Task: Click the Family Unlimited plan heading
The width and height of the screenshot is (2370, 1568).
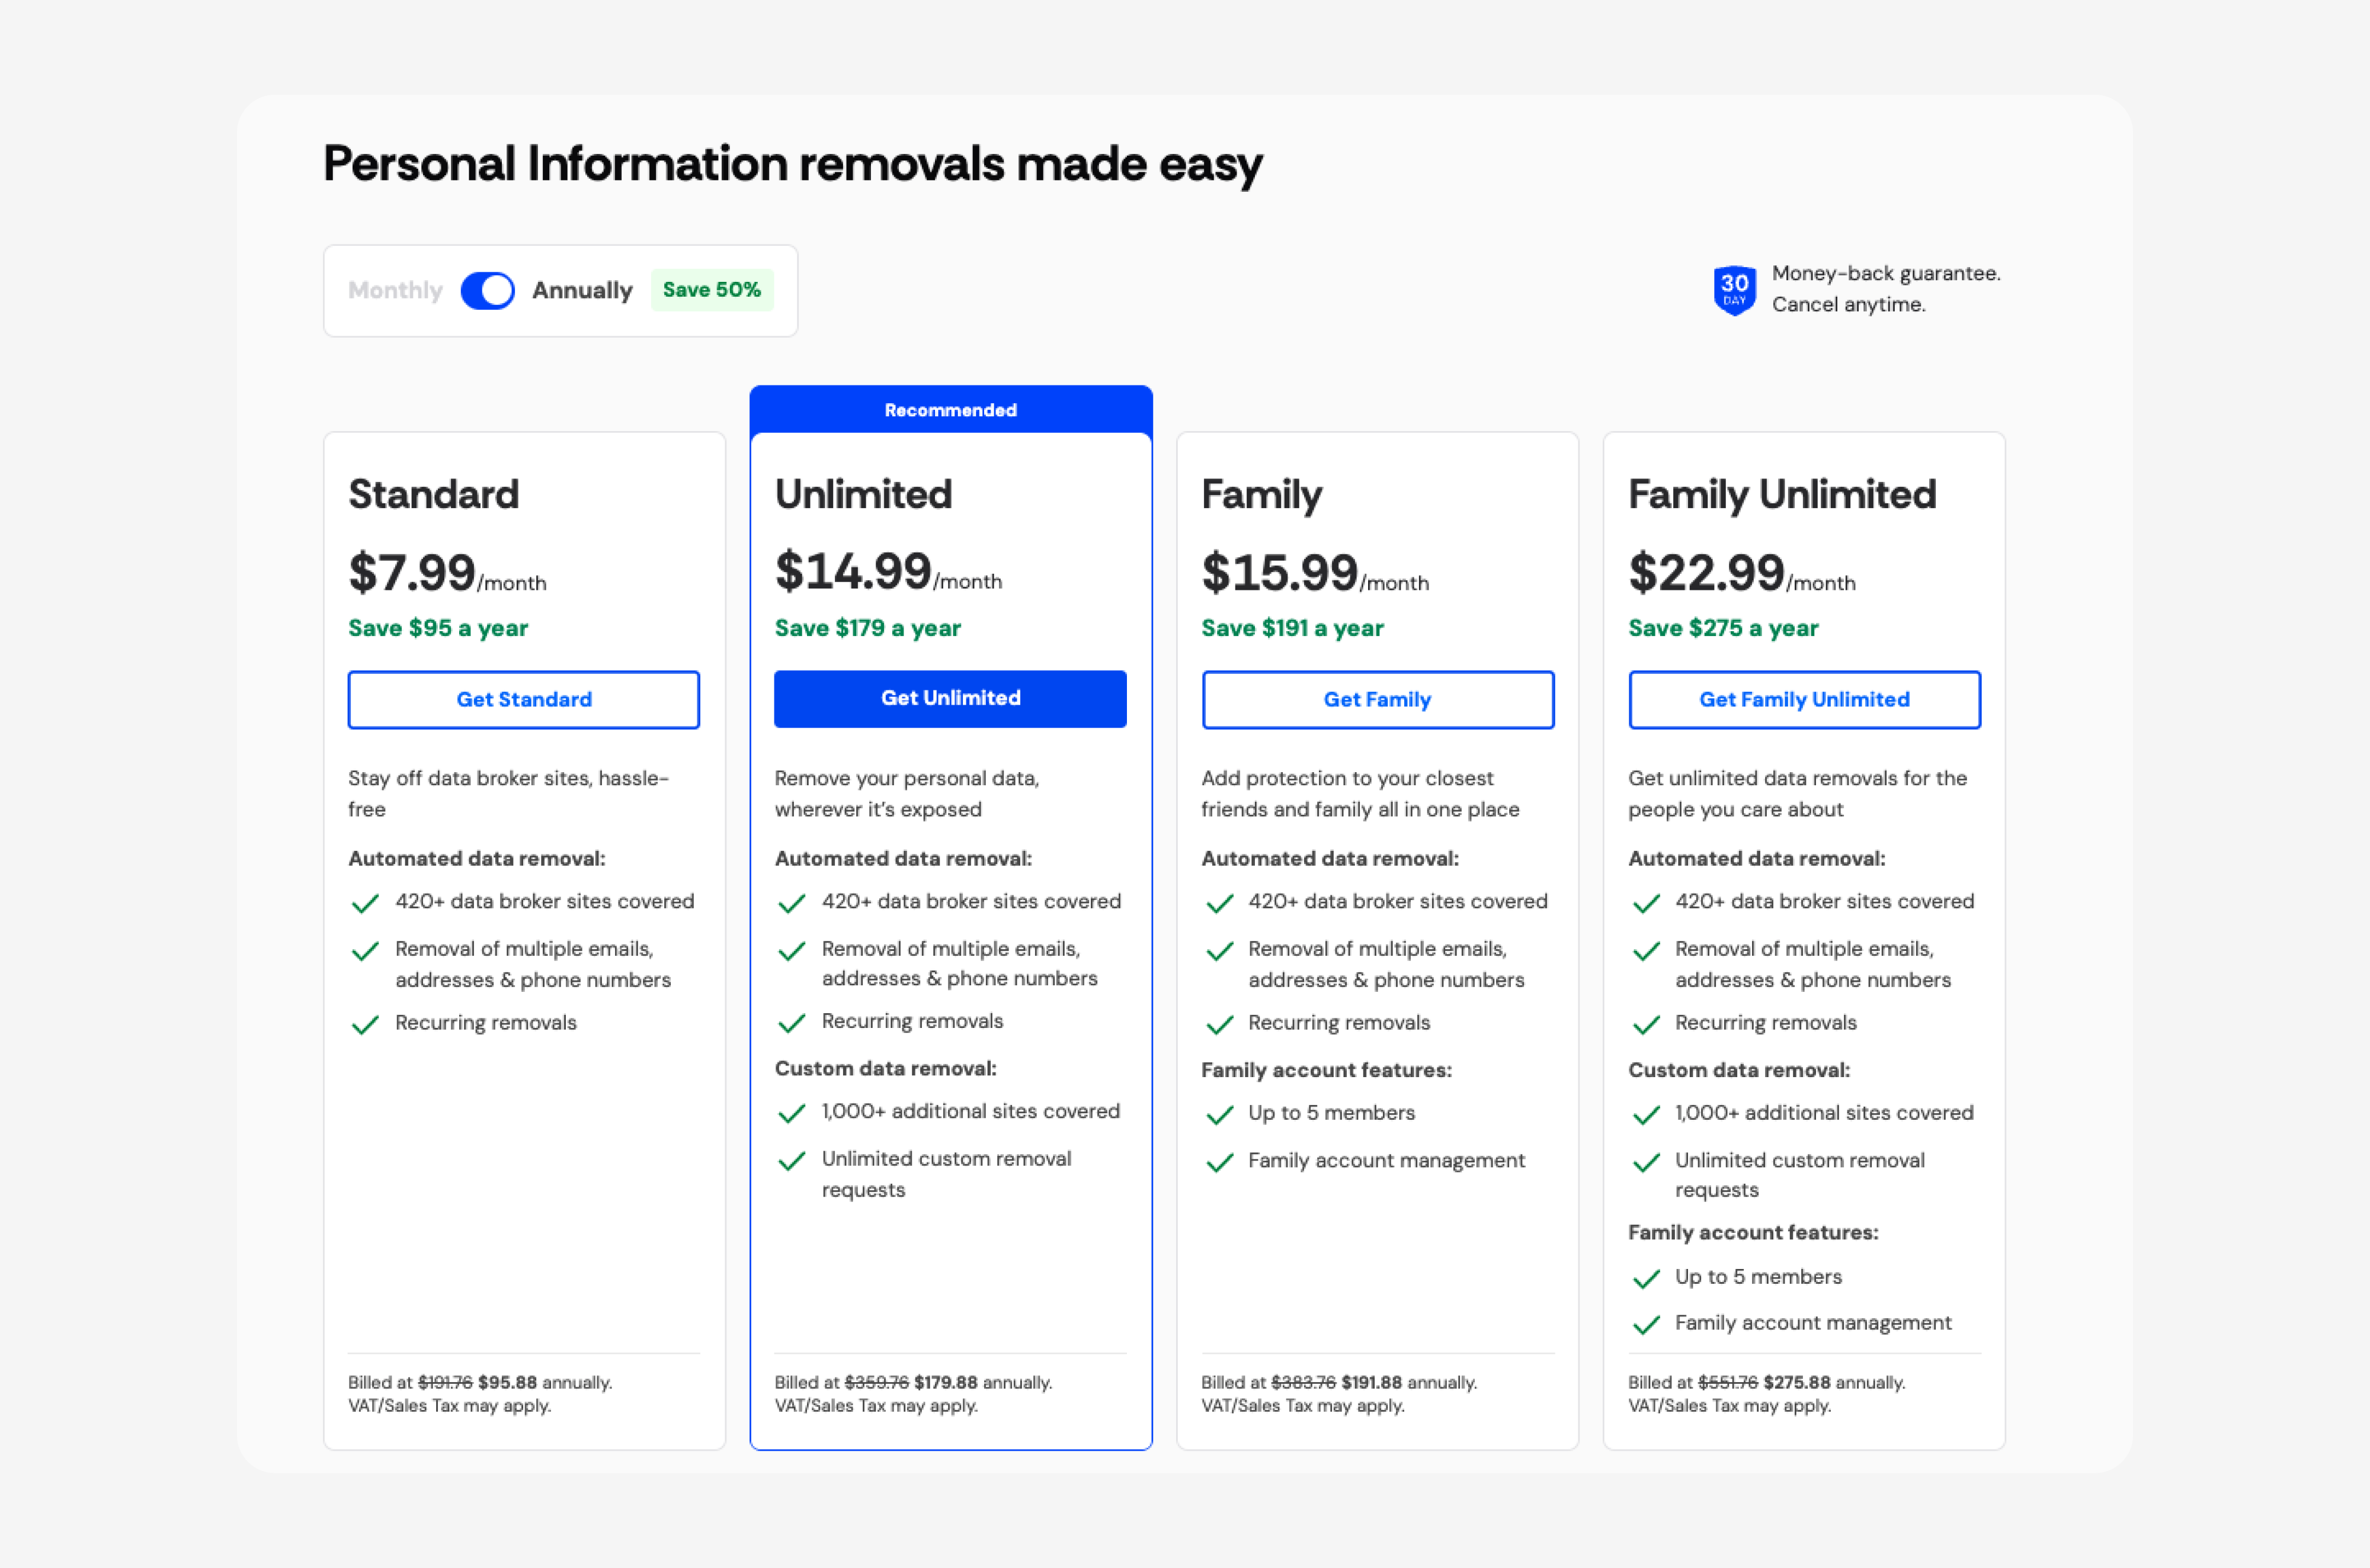Action: pos(1782,495)
